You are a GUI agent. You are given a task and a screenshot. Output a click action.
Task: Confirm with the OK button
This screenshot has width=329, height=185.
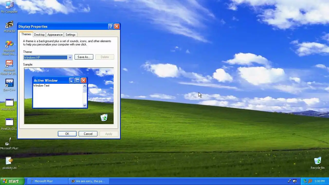[x=67, y=134]
